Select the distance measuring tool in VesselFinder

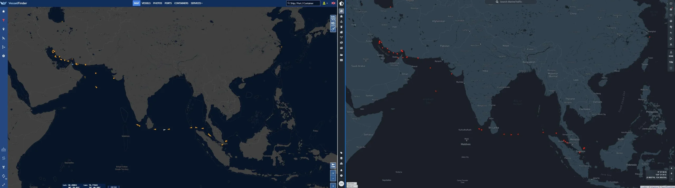tap(333, 29)
